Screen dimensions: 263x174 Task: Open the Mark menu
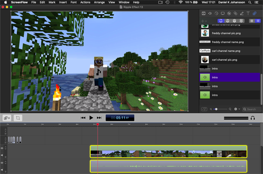tap(52, 2)
